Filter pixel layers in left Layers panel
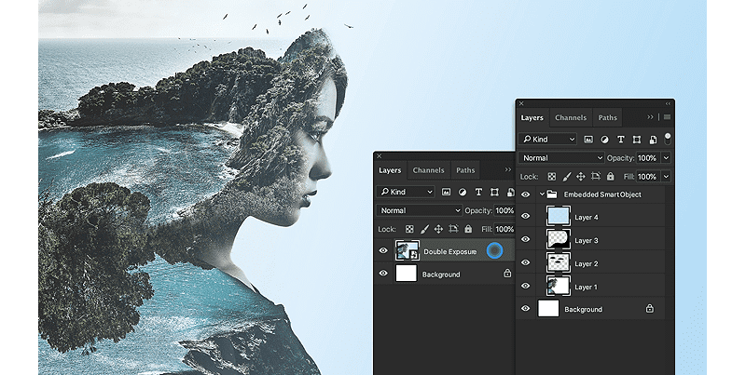746x375 pixels. tap(446, 192)
